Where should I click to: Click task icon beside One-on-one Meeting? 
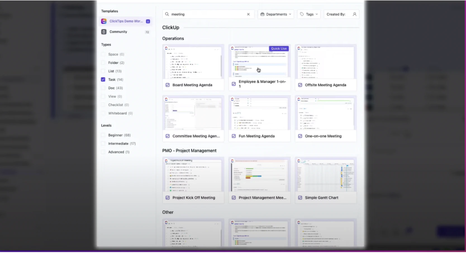pos(300,136)
